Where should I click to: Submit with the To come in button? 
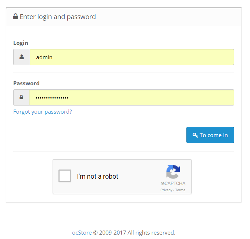click(x=210, y=135)
